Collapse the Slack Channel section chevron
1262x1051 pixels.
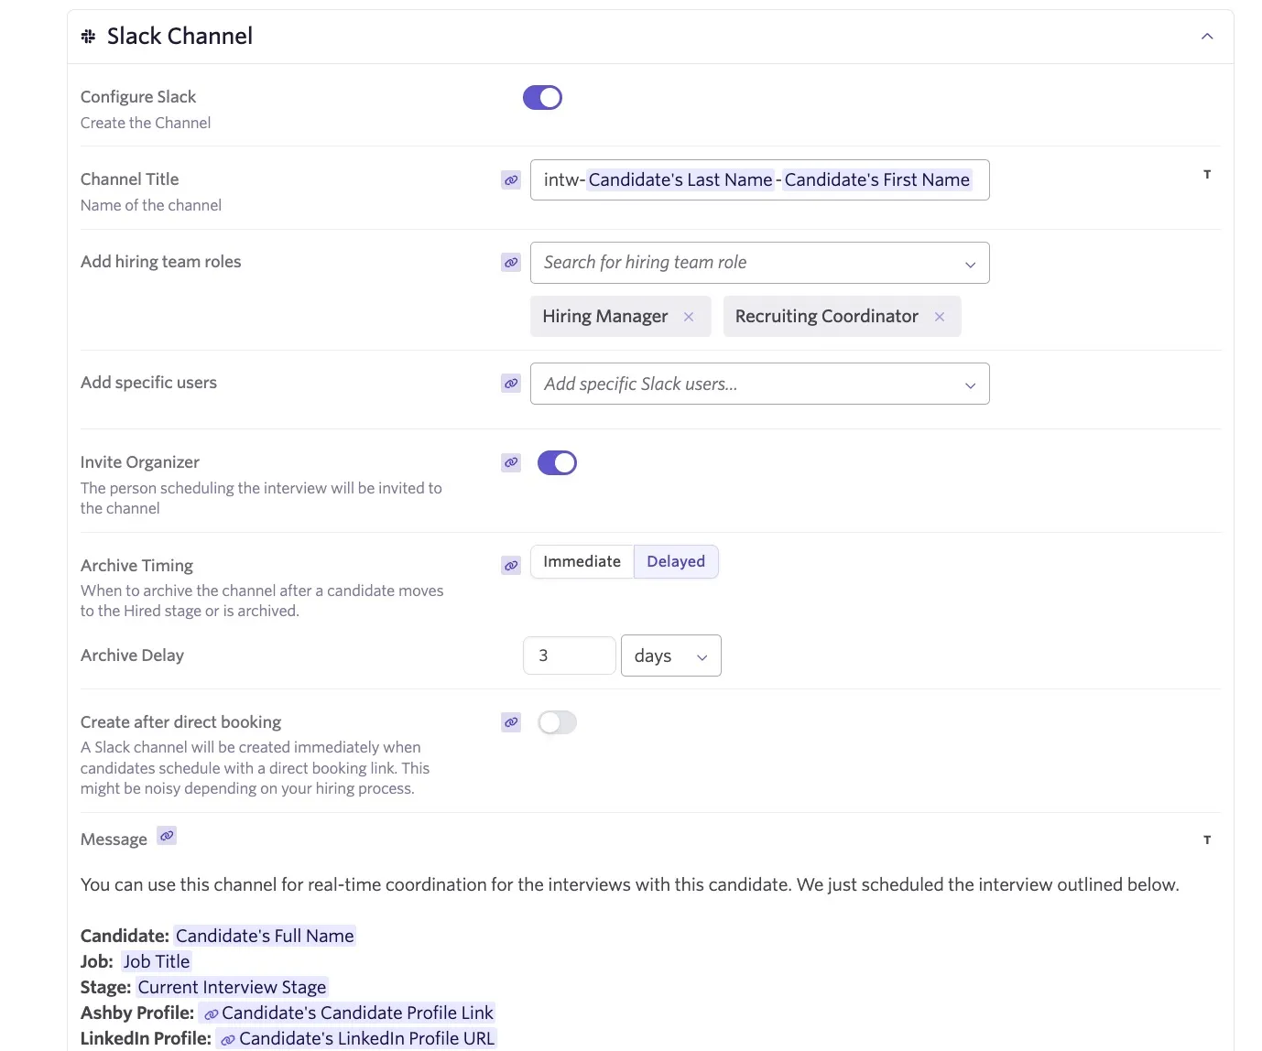[1207, 37]
